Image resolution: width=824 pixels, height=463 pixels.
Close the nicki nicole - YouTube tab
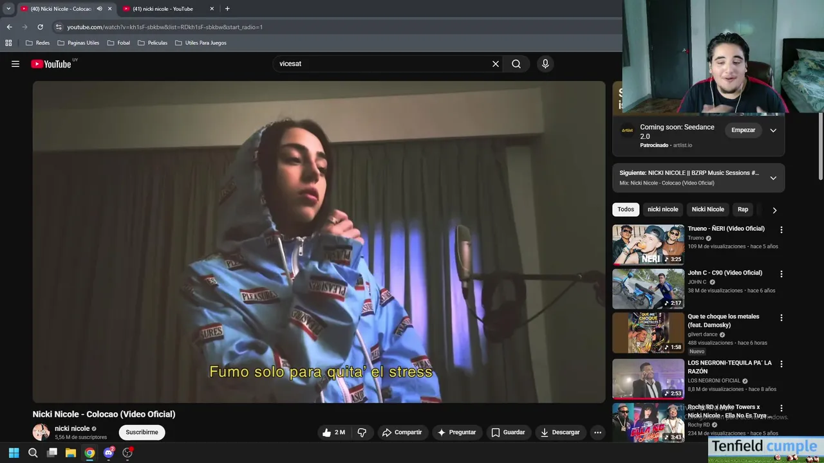pyautogui.click(x=212, y=9)
